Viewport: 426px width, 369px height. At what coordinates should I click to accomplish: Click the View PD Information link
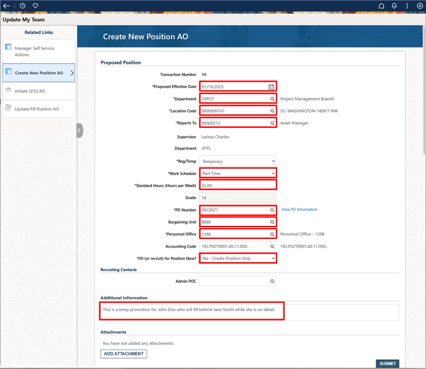tap(299, 209)
